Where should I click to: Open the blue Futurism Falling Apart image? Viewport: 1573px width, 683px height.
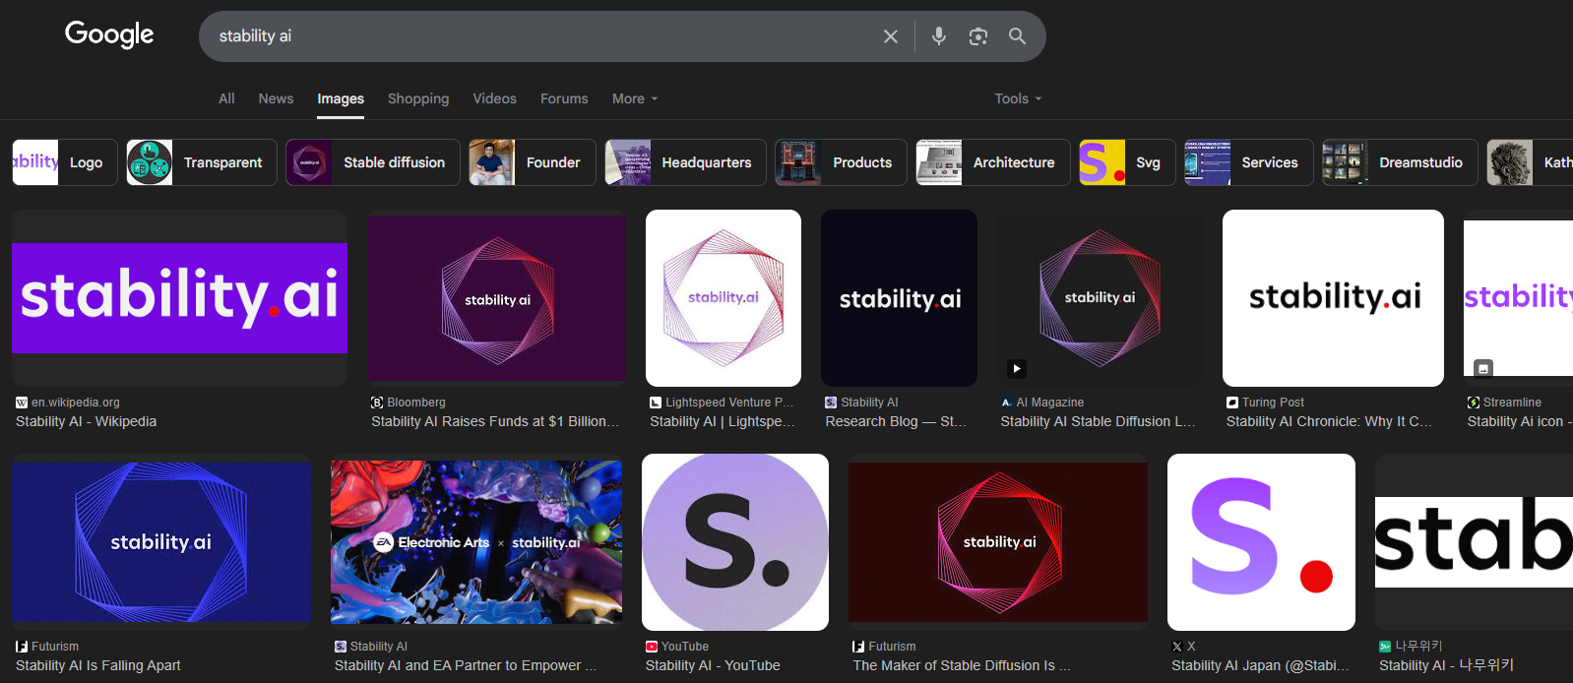coord(161,542)
